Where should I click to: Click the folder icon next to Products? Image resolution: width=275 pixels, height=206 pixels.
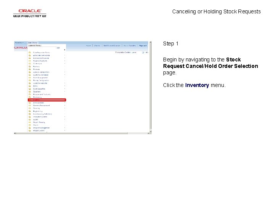point(30,69)
